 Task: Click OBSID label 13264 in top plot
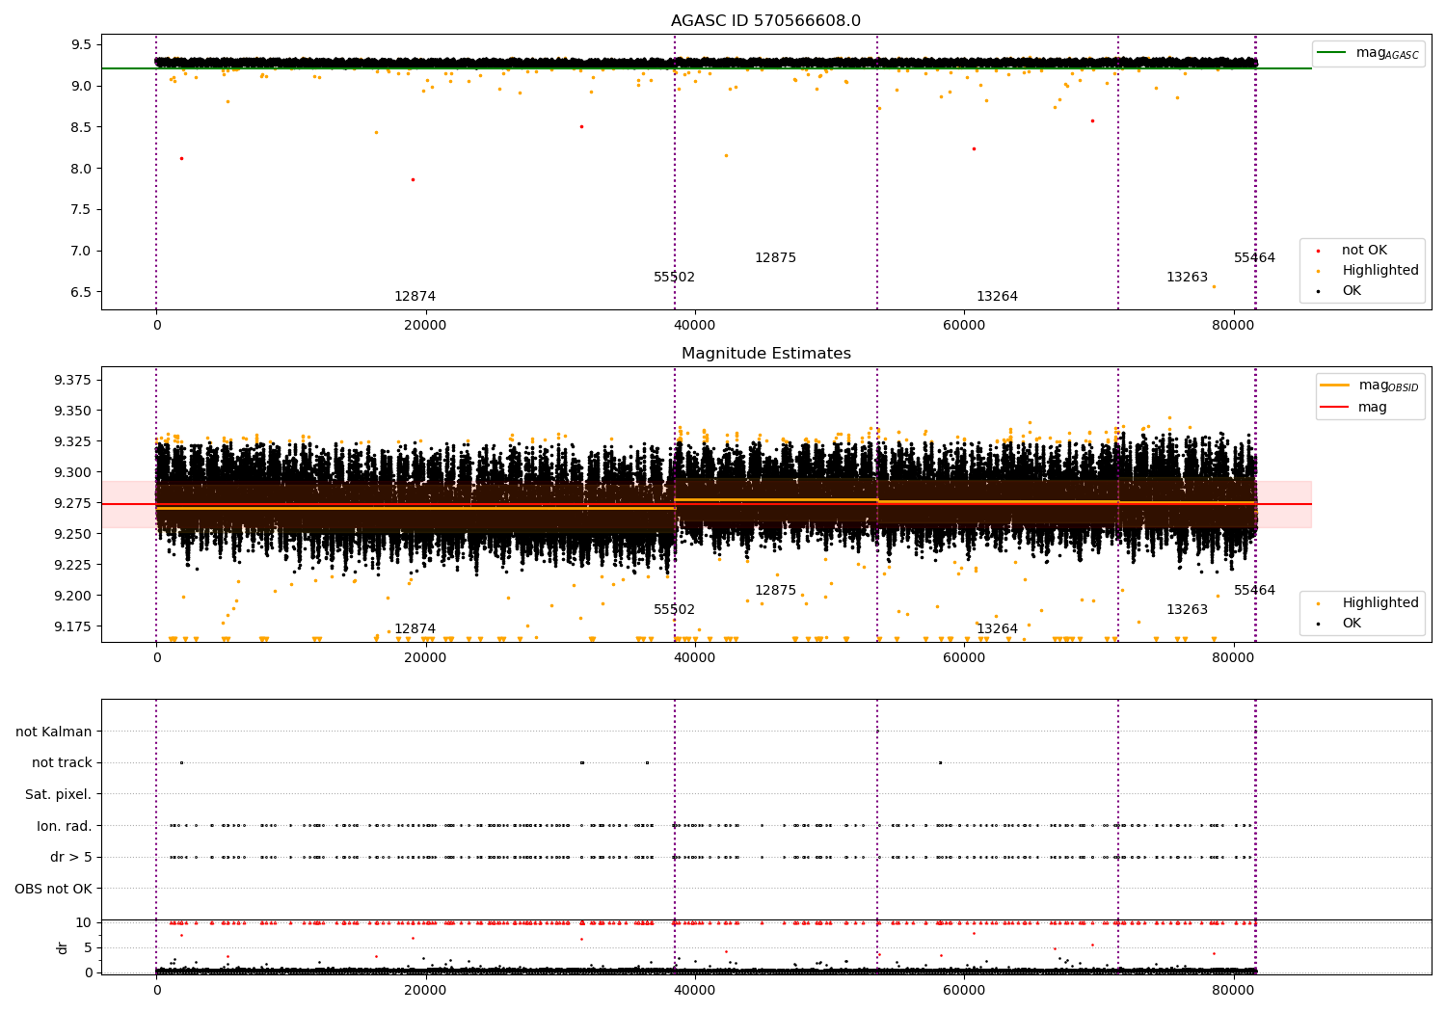(x=997, y=296)
